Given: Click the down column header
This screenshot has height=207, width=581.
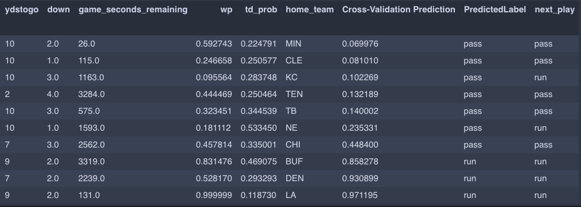Looking at the screenshot, I should coord(58,10).
